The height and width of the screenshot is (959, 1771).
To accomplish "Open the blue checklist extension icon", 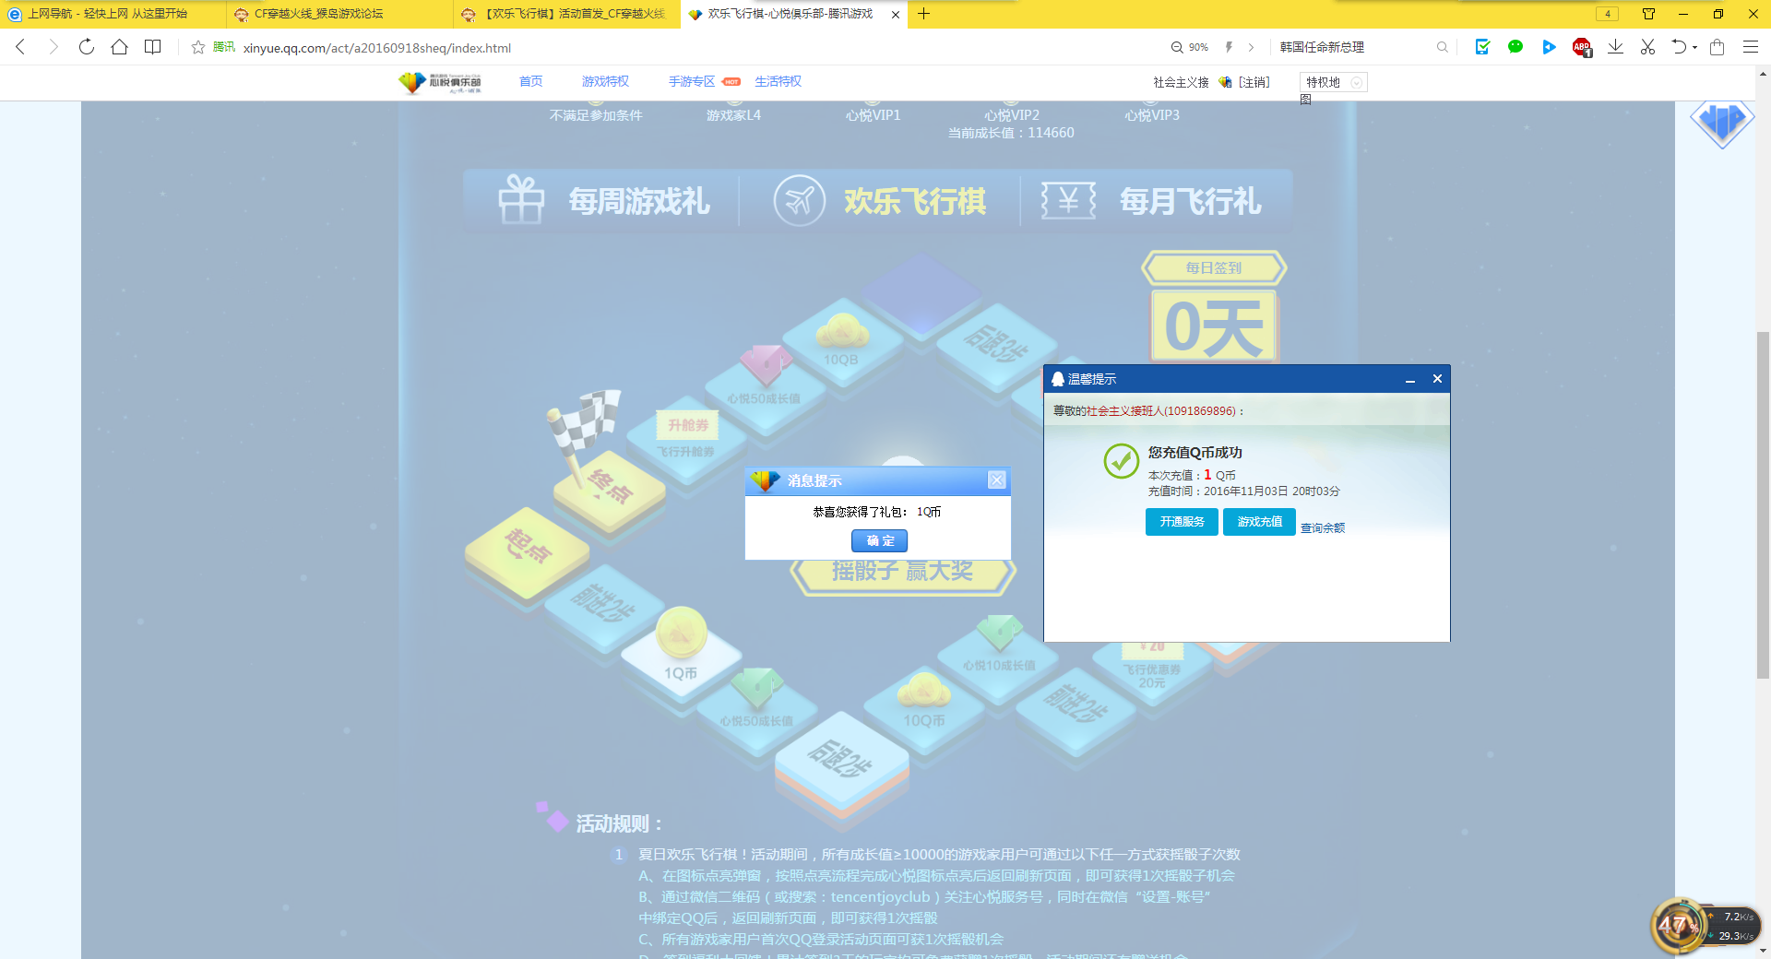I will 1482,47.
